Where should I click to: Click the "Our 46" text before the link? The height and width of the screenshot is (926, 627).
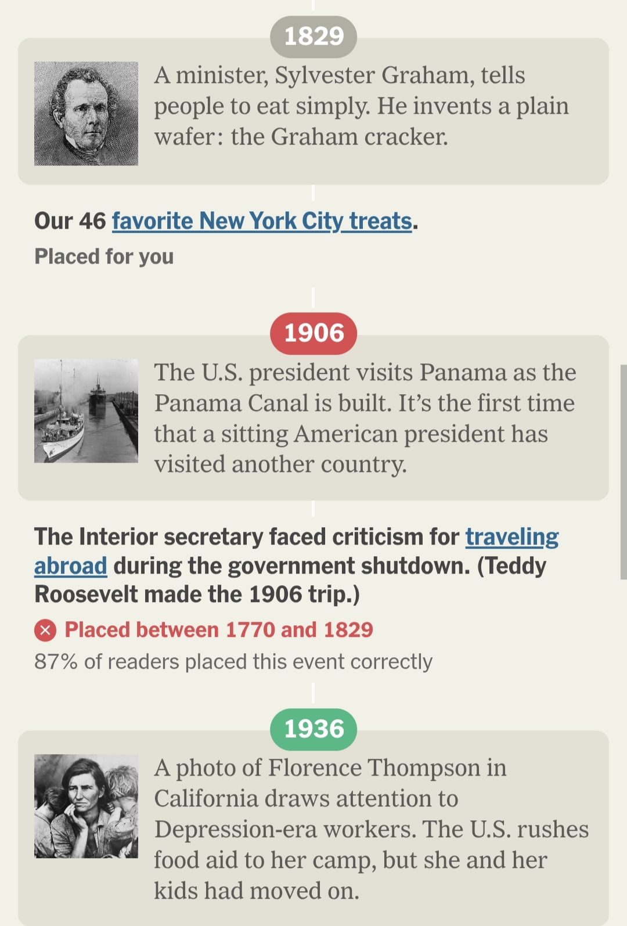pos(70,221)
